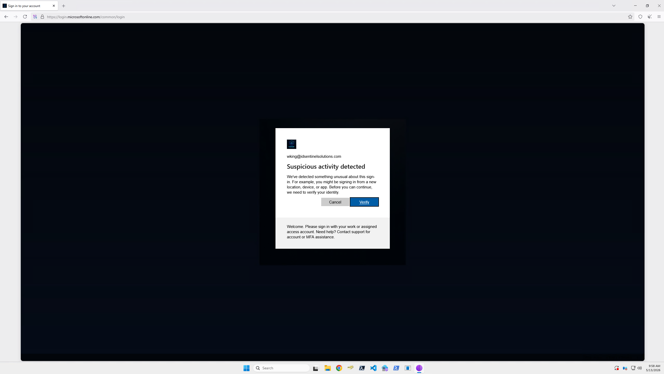Open Tor circuit display icon in address bar
Image resolution: width=664 pixels, height=374 pixels.
point(35,17)
